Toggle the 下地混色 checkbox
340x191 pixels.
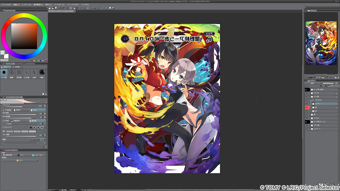coord(3,110)
